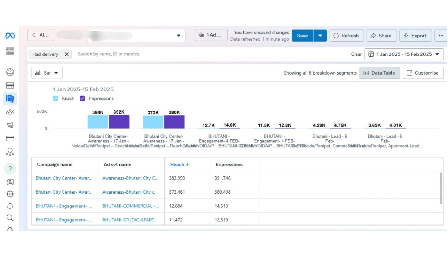The image size is (448, 257).
Task: Sort by Reach column header
Action: point(179,164)
